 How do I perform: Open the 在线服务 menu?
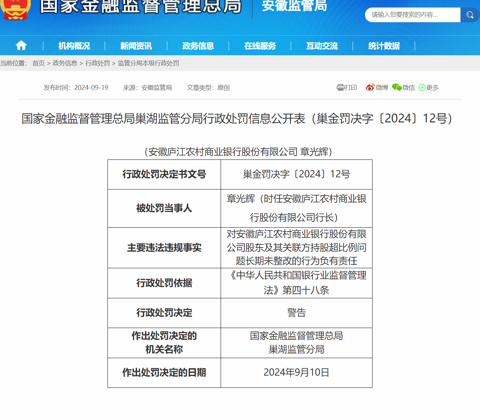coord(260,46)
